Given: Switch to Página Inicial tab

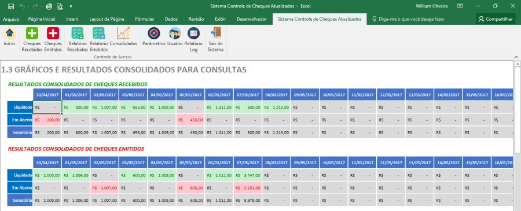Looking at the screenshot, I should tap(42, 19).
